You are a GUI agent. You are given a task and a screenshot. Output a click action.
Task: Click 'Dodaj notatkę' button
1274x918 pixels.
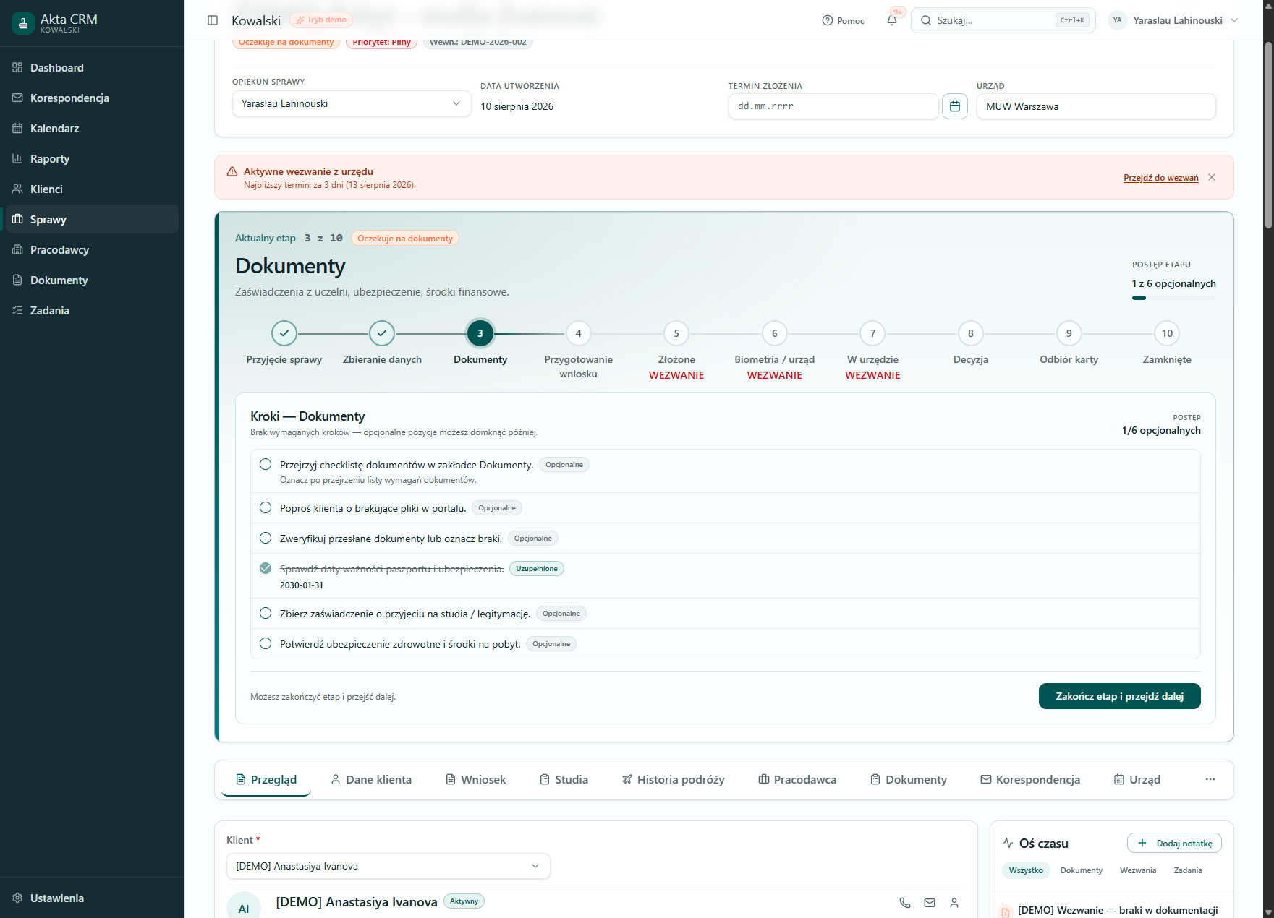pos(1174,843)
